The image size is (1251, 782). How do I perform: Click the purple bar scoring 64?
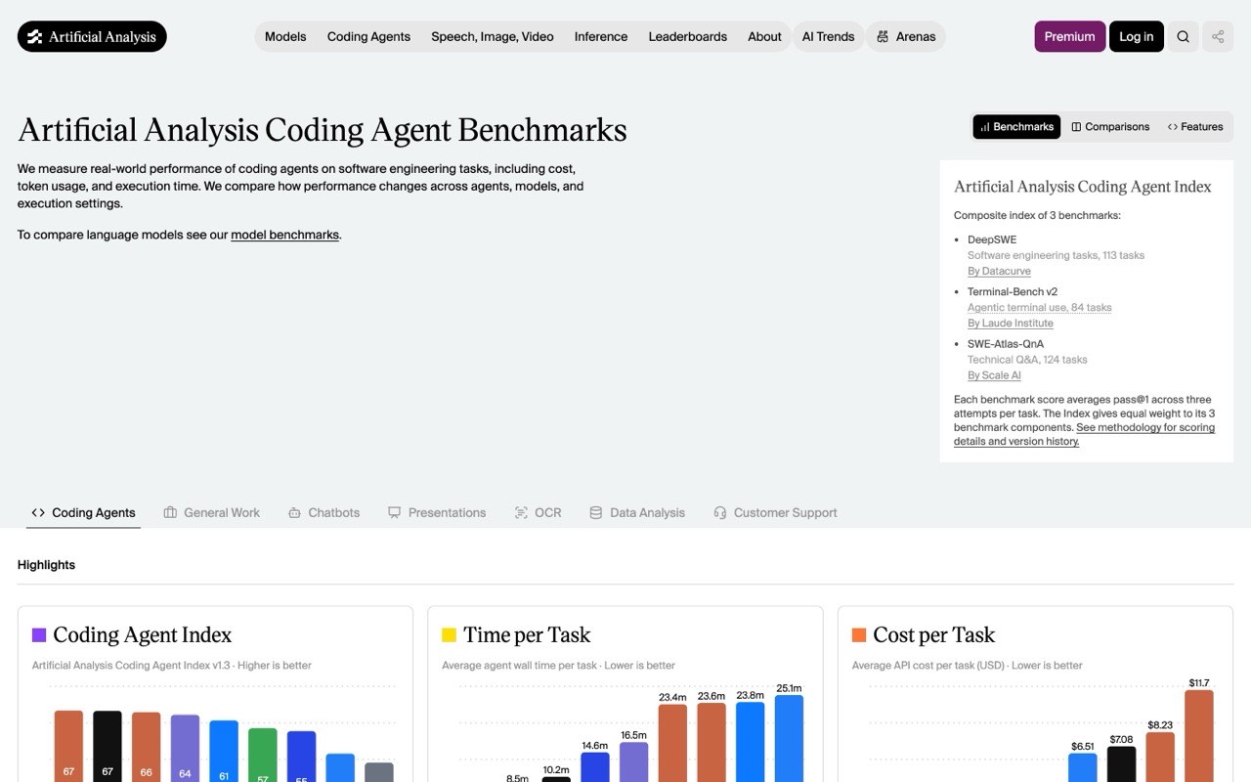185,748
